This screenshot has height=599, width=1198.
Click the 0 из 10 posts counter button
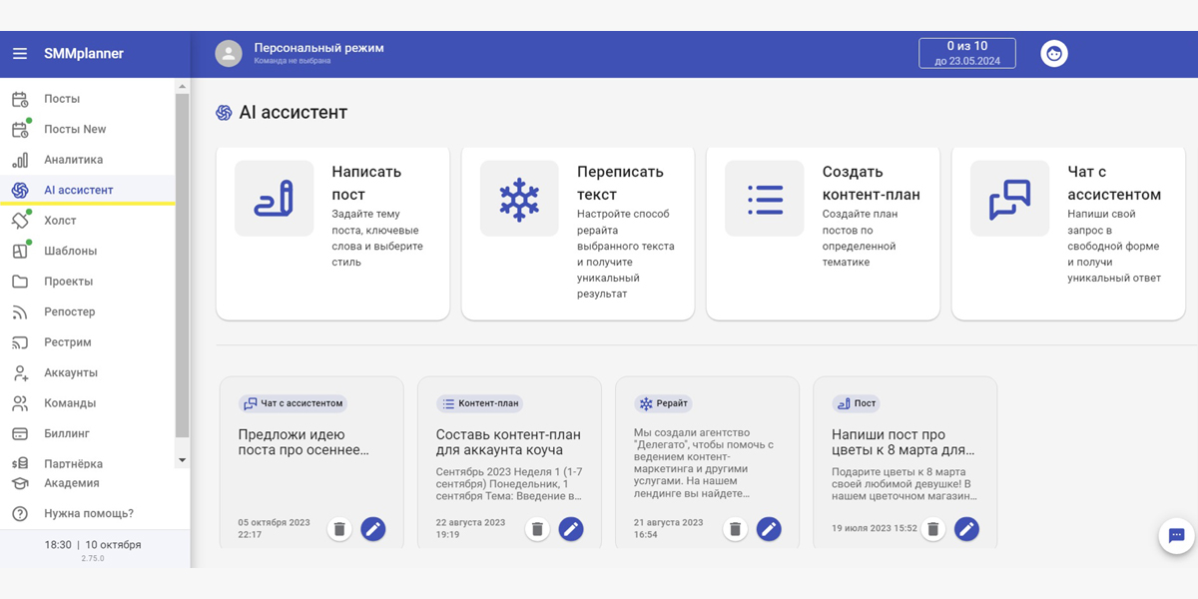click(x=967, y=53)
